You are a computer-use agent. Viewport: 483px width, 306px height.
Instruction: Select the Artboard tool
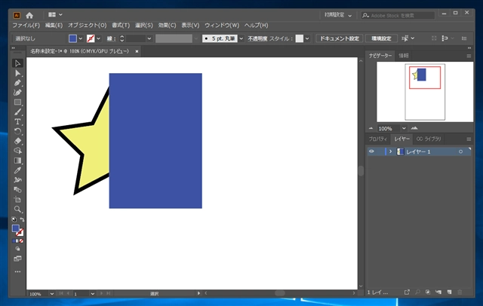point(17,199)
